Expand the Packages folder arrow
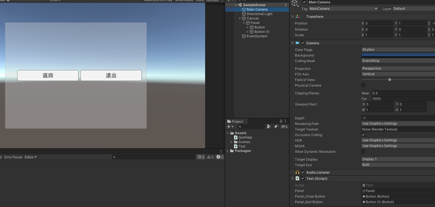This screenshot has width=435, height=207. coord(228,151)
